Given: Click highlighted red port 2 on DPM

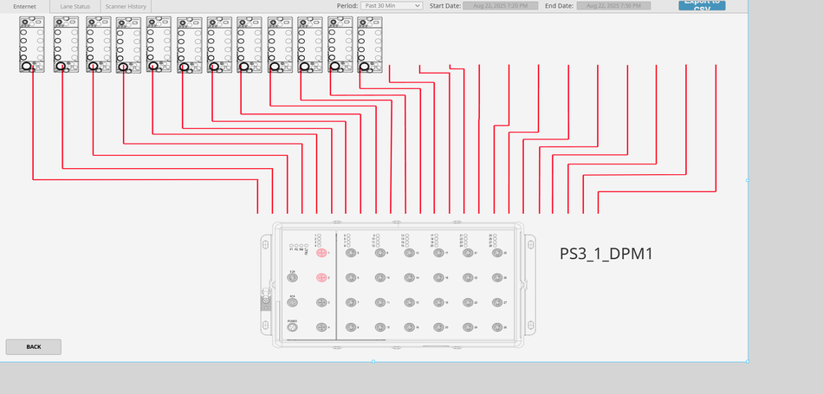Looking at the screenshot, I should click(x=321, y=277).
